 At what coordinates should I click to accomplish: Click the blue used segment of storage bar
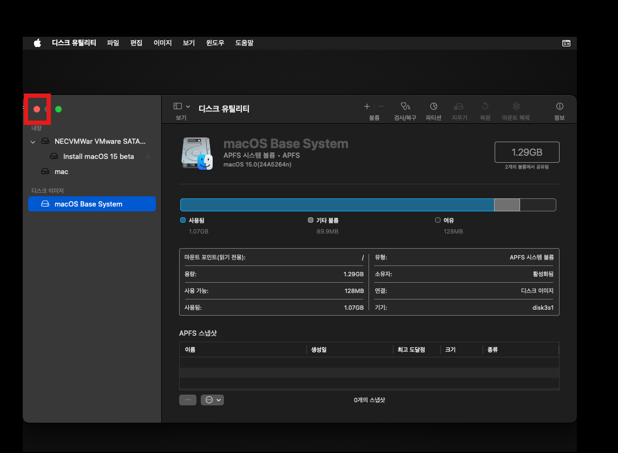337,205
